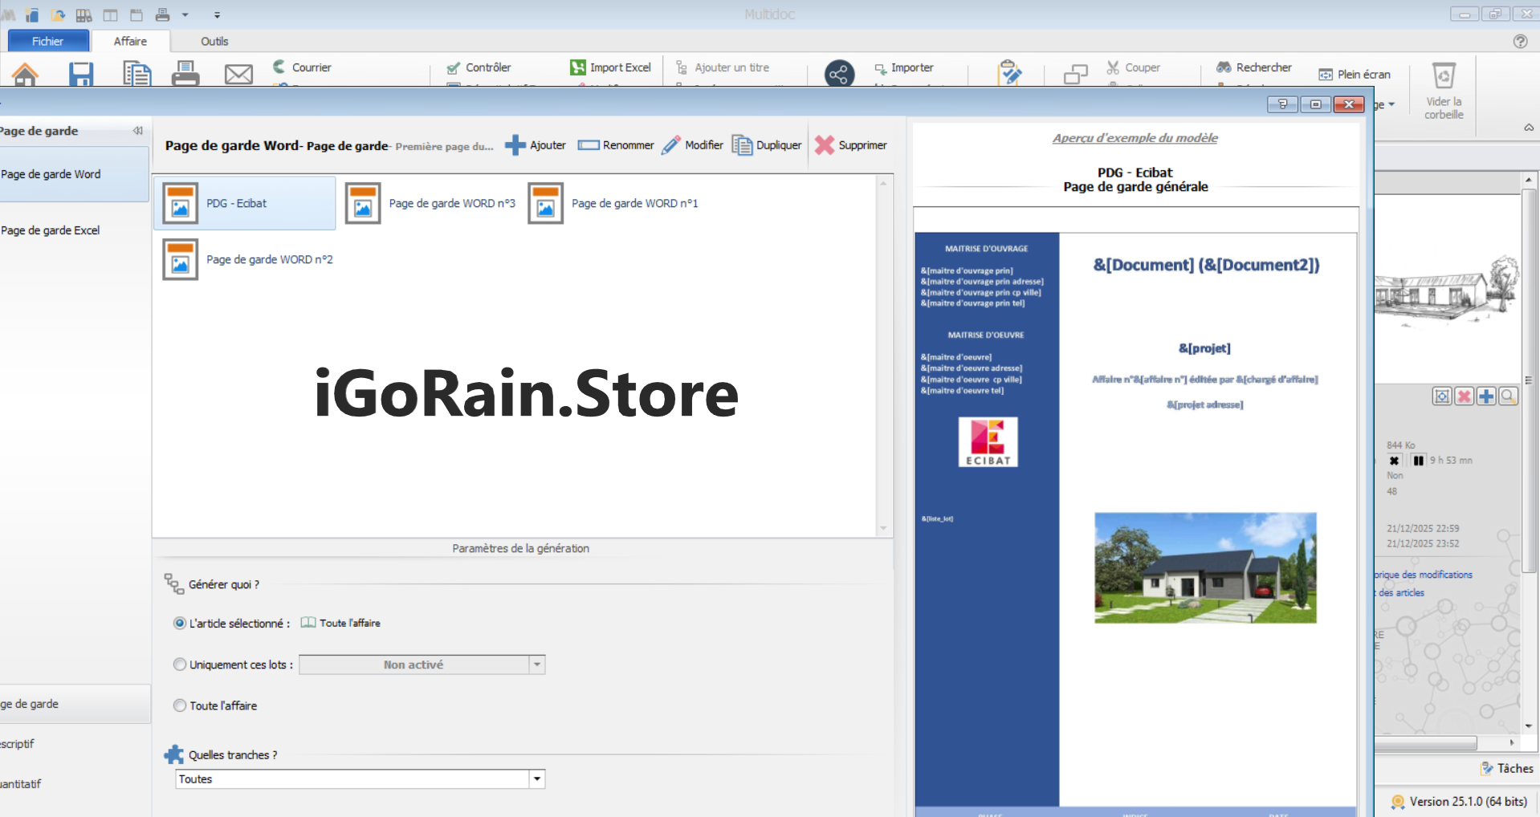Click the Supprimer red cross icon

click(x=824, y=145)
